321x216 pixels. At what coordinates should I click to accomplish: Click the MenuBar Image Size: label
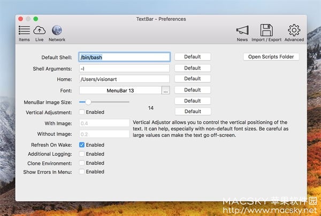(48, 102)
